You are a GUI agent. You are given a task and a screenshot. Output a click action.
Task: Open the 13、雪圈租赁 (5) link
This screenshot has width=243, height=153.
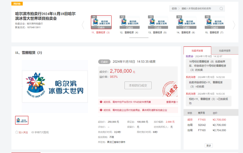[x=157, y=33]
